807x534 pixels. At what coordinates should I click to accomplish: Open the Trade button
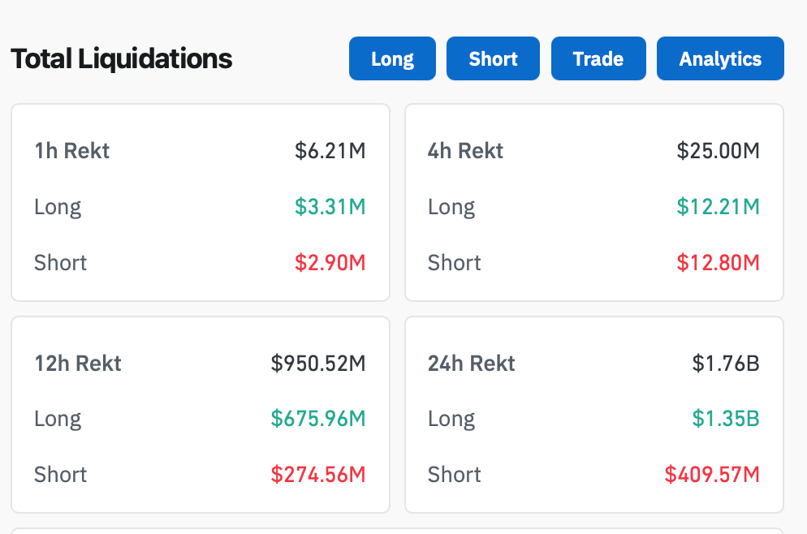point(598,59)
